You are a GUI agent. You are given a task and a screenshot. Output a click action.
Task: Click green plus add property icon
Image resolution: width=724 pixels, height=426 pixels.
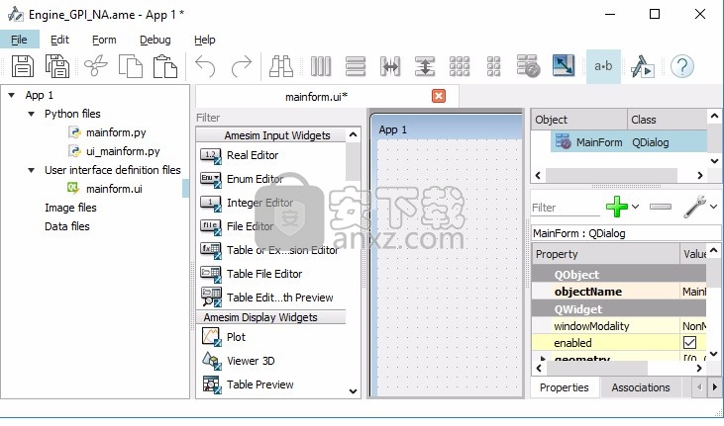click(617, 208)
